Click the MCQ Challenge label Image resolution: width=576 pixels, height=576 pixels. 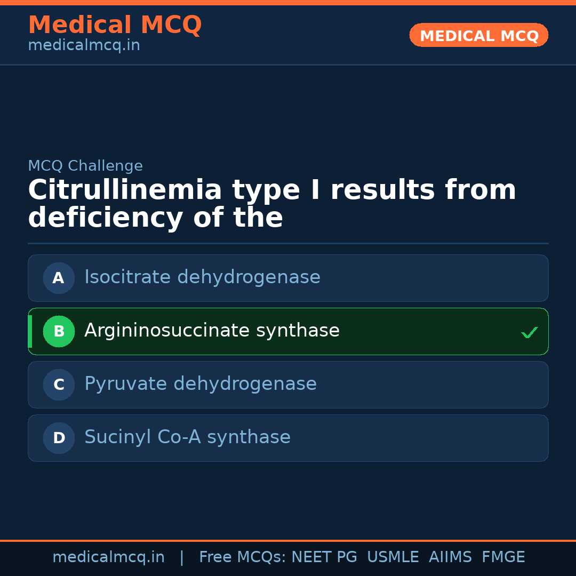pyautogui.click(x=85, y=166)
